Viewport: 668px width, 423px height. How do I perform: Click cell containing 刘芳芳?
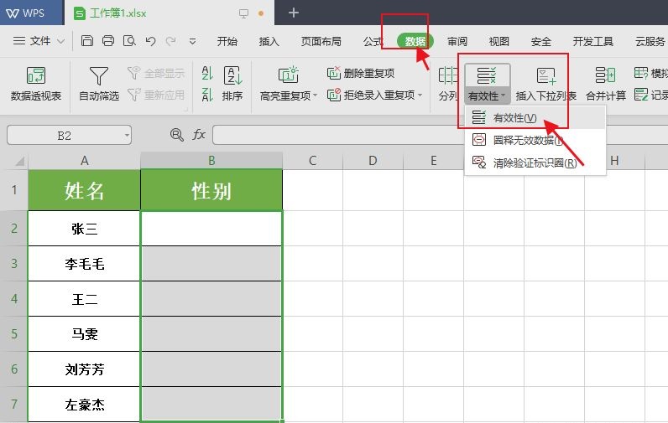pyautogui.click(x=85, y=369)
